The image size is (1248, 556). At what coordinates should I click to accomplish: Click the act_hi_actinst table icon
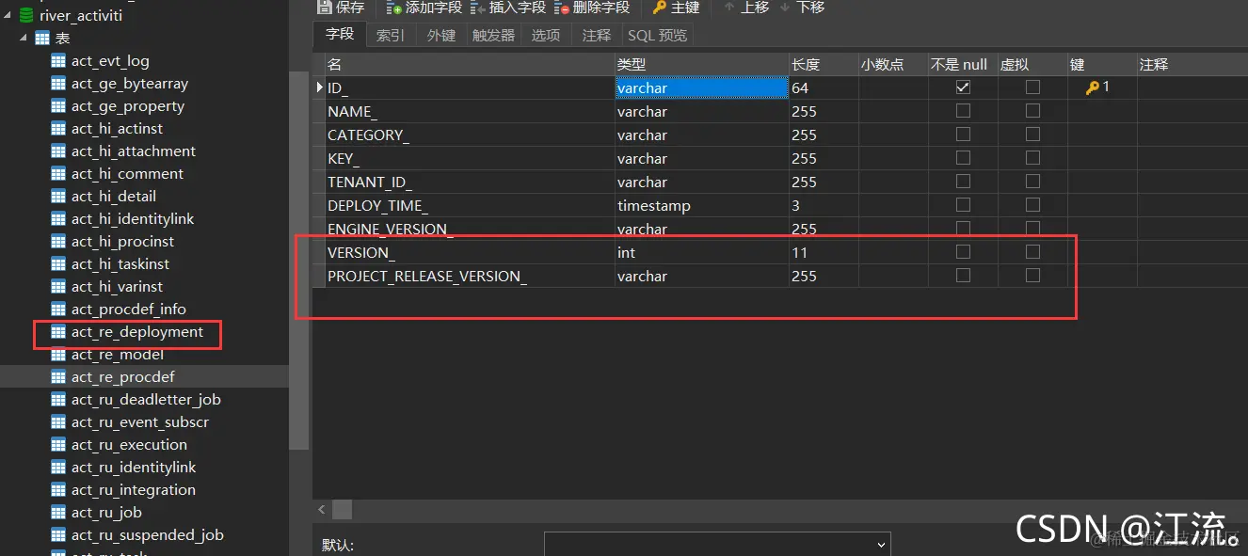[x=58, y=129]
